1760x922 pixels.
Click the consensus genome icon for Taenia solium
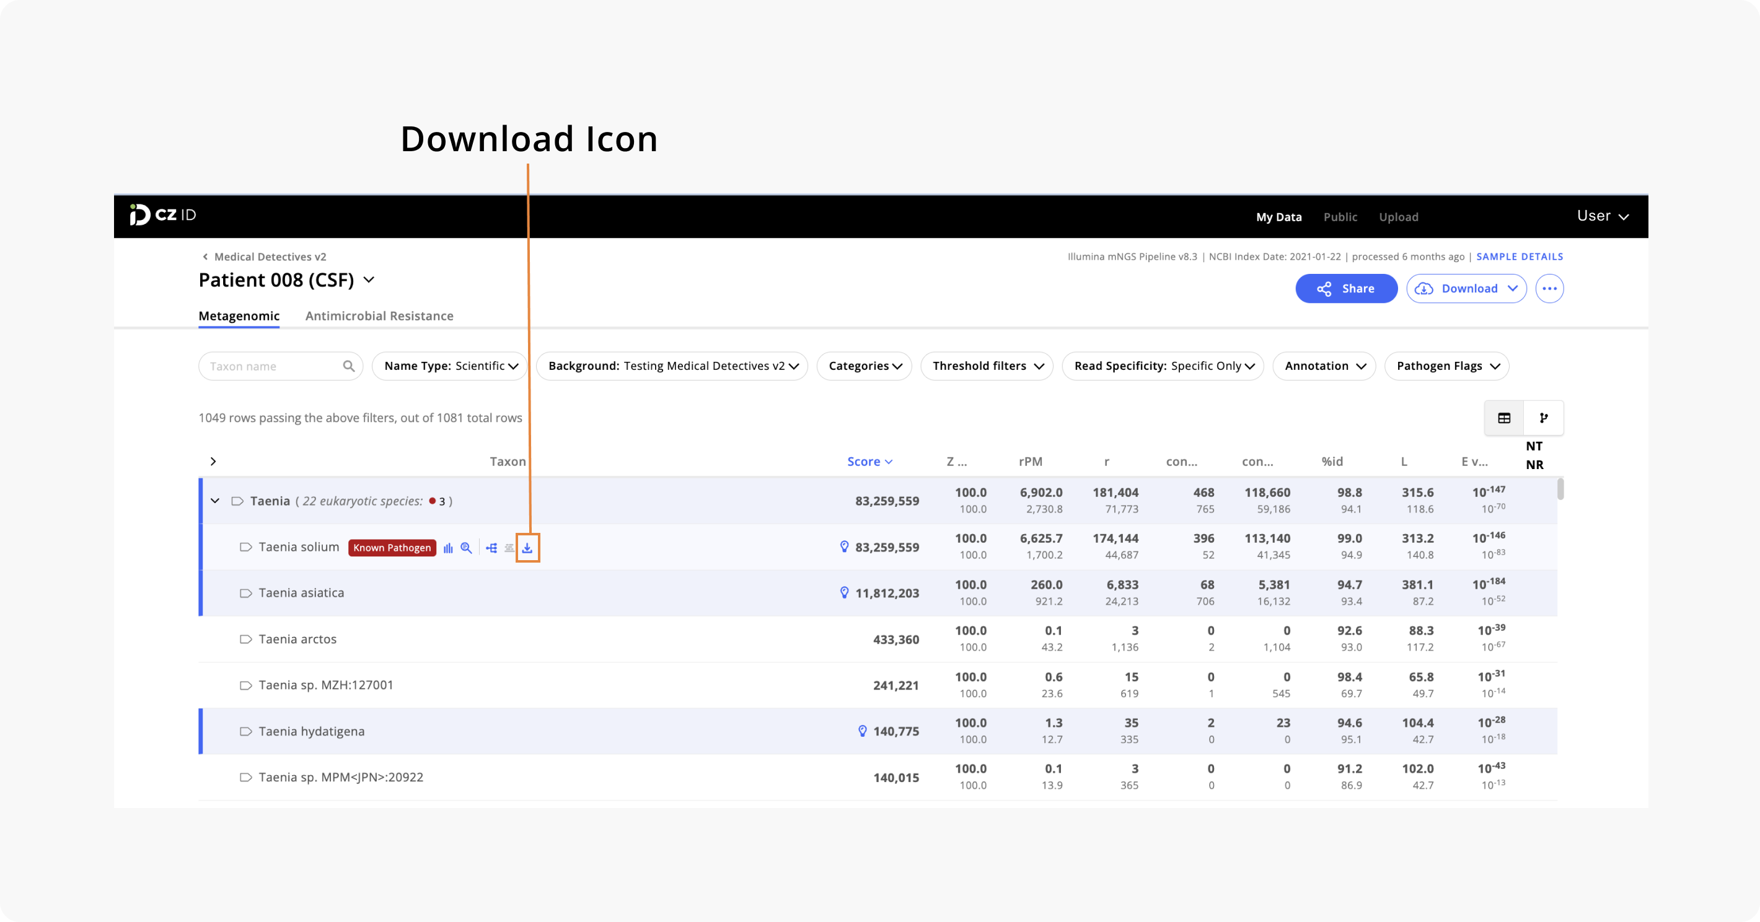tap(509, 548)
